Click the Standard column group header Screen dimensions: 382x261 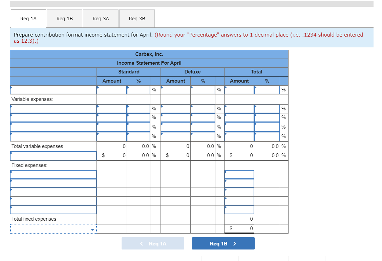click(x=129, y=71)
